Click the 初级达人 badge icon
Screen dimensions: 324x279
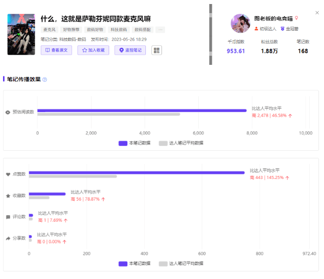256,29
